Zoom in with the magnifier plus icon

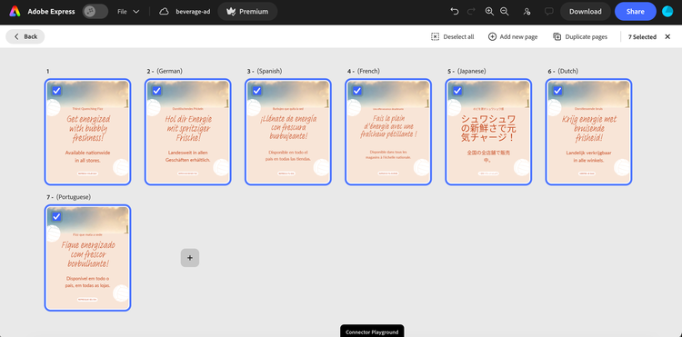click(490, 12)
